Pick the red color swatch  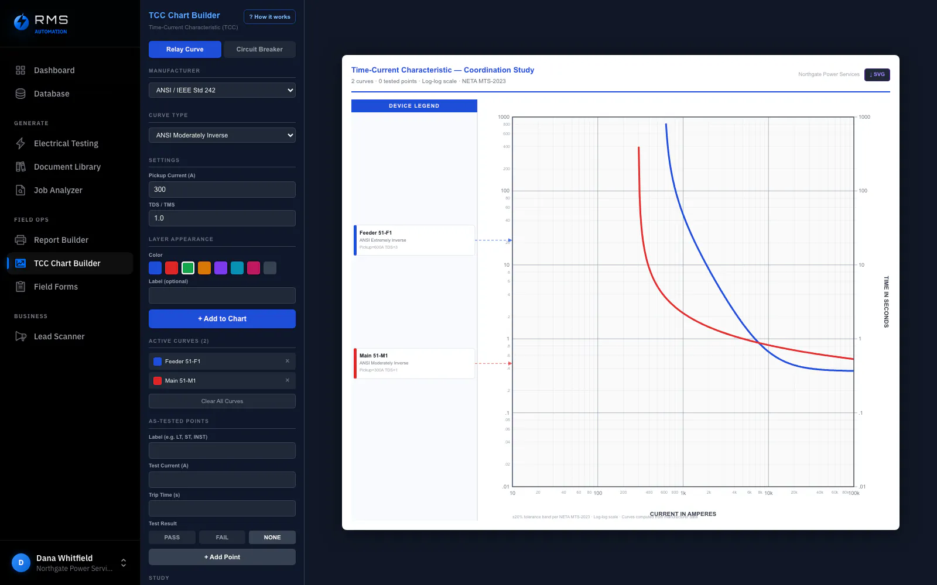tap(172, 268)
